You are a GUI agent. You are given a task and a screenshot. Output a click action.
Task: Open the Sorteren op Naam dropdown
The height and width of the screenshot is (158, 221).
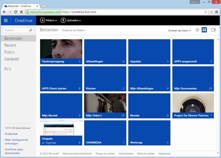[180, 30]
